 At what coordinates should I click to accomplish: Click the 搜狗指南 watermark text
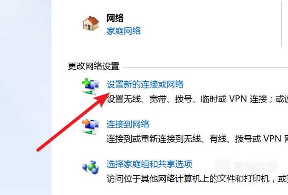point(255,167)
